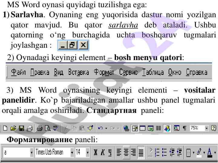This screenshot has height=163, width=218.
Task: Click the Cut scissors icon
Action: point(66,128)
